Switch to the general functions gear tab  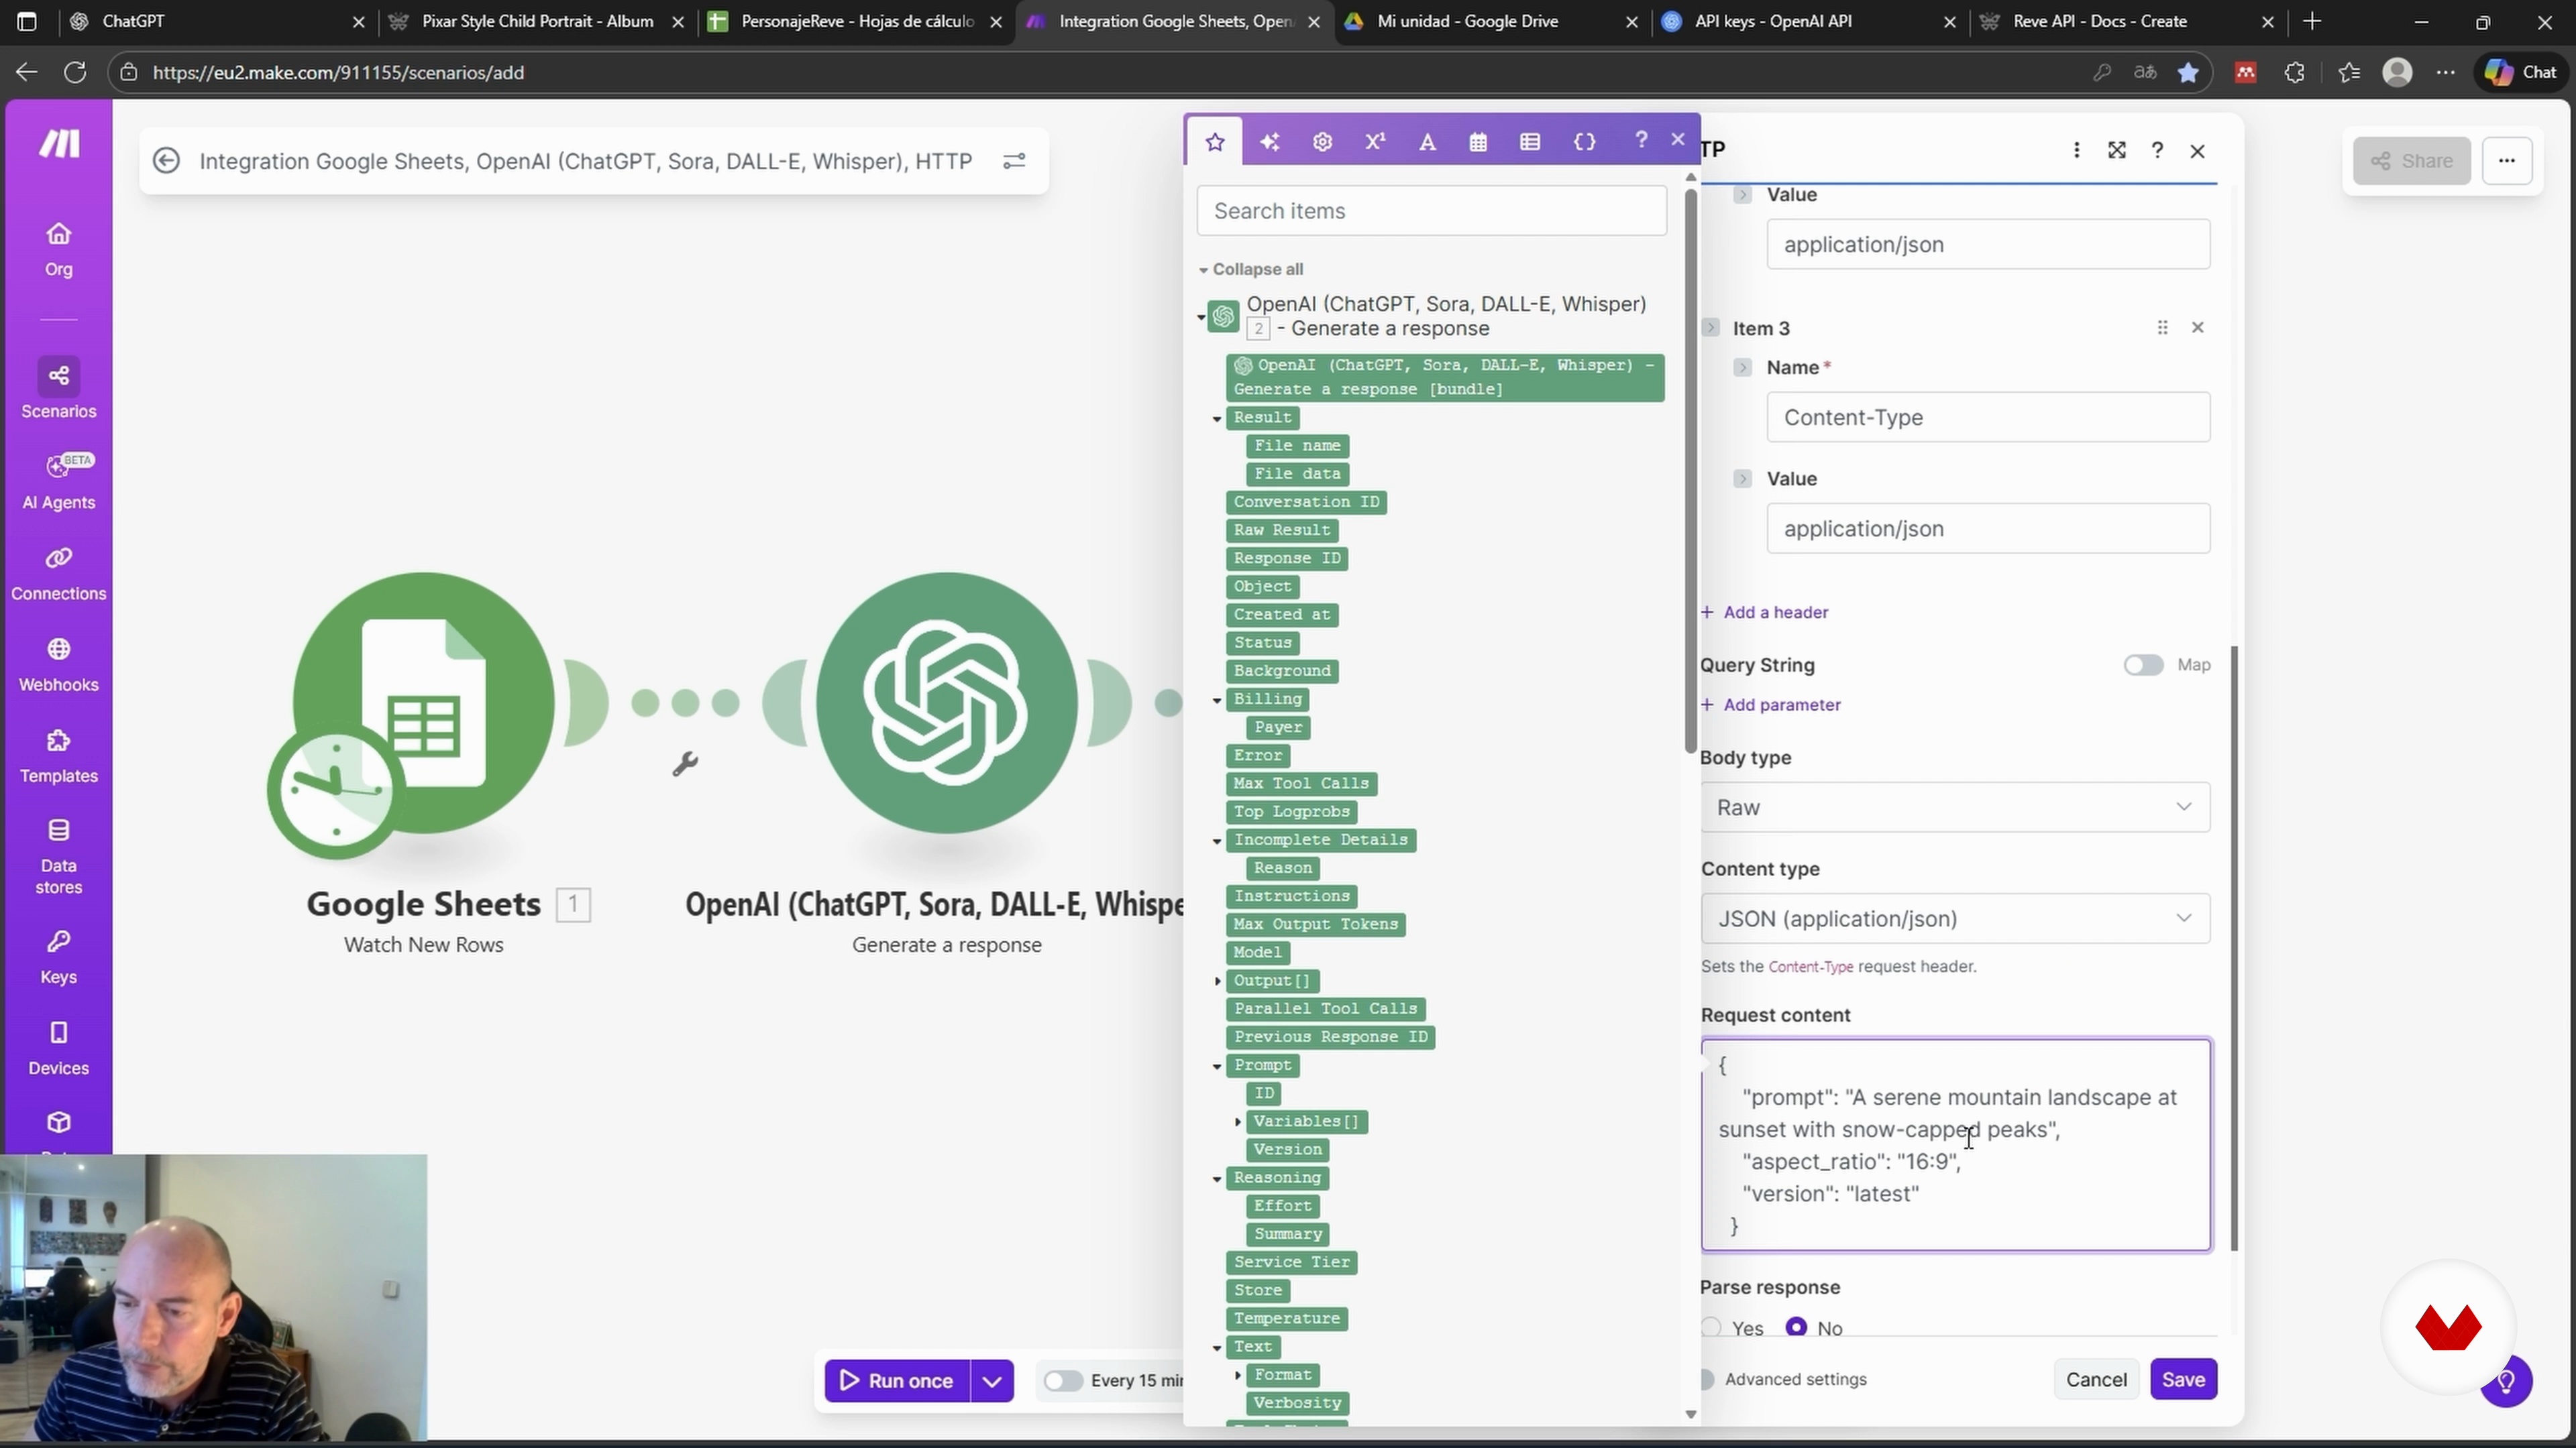coord(1322,142)
